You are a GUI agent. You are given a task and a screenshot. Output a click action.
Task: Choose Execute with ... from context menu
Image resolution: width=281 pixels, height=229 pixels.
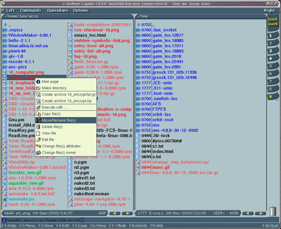point(66,107)
